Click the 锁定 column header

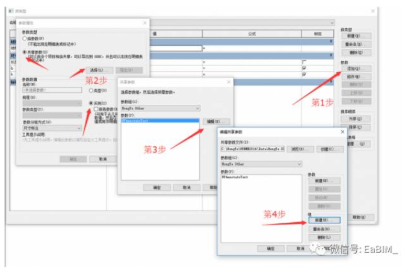click(318, 34)
